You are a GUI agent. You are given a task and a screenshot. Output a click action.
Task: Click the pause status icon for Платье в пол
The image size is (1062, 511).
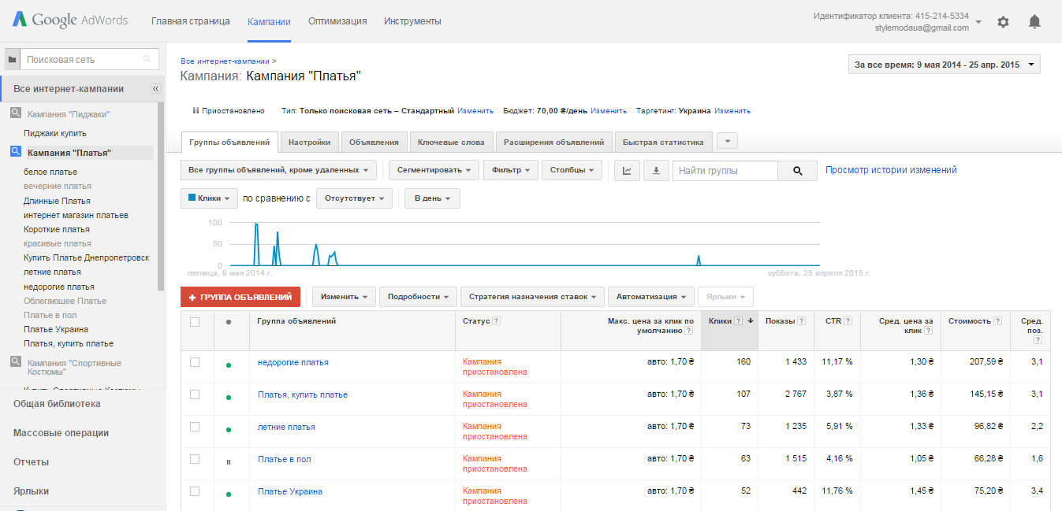coord(229,462)
